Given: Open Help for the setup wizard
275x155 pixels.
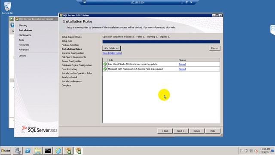Looking at the screenshot, I should coord(213,131).
